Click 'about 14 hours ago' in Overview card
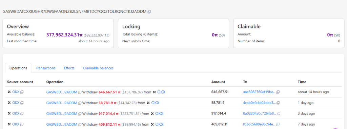Image resolution: width=347 pixels, height=129 pixels. (x=94, y=41)
